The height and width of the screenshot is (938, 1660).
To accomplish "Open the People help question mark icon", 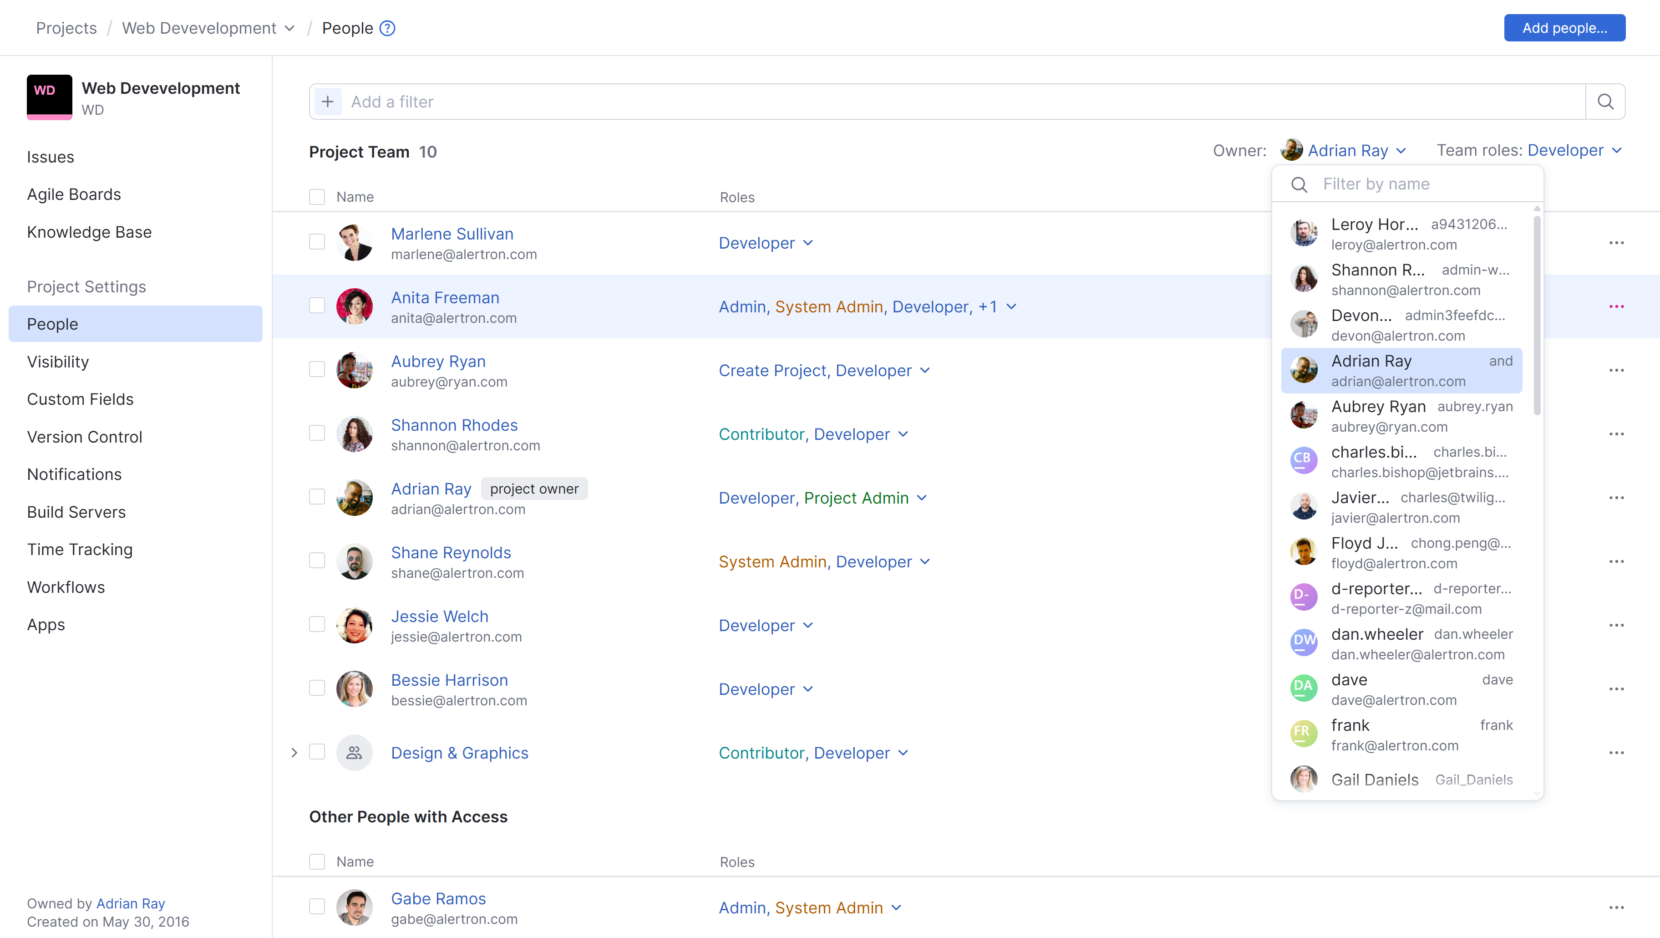I will [387, 28].
